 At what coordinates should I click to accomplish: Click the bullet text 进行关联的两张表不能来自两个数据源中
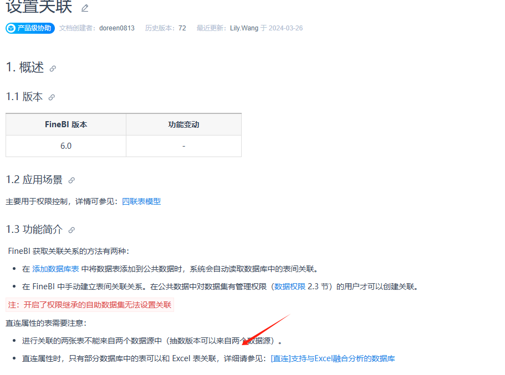(x=92, y=341)
